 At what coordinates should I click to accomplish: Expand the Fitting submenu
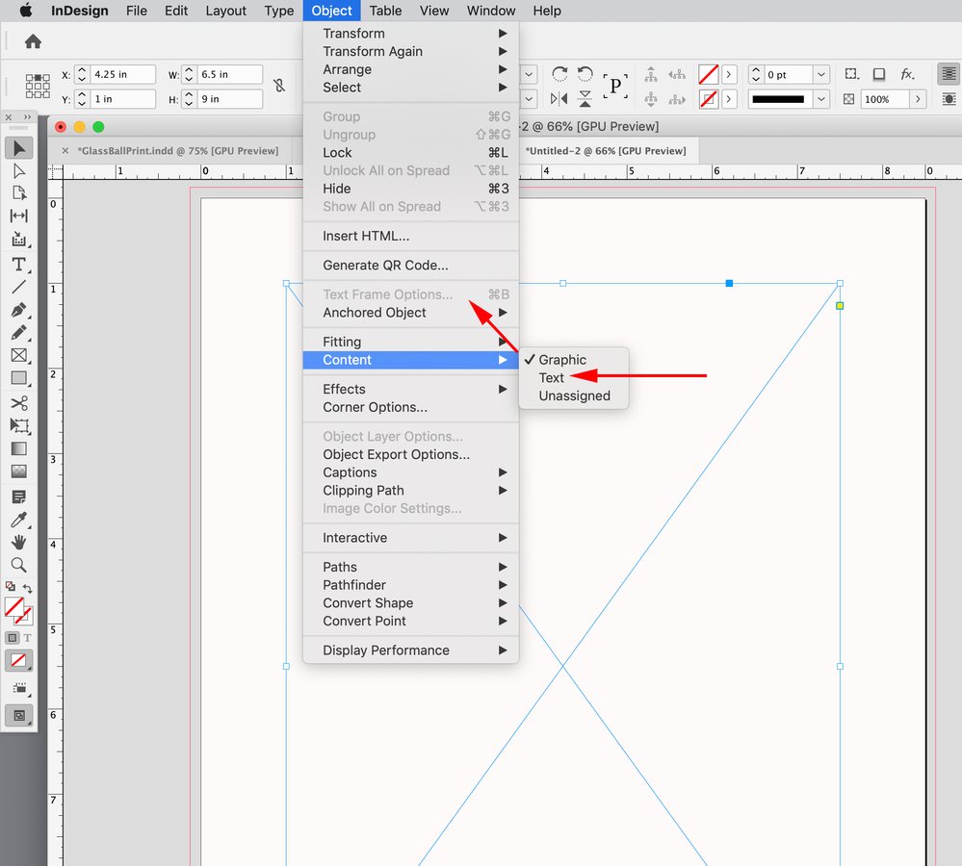(x=411, y=342)
